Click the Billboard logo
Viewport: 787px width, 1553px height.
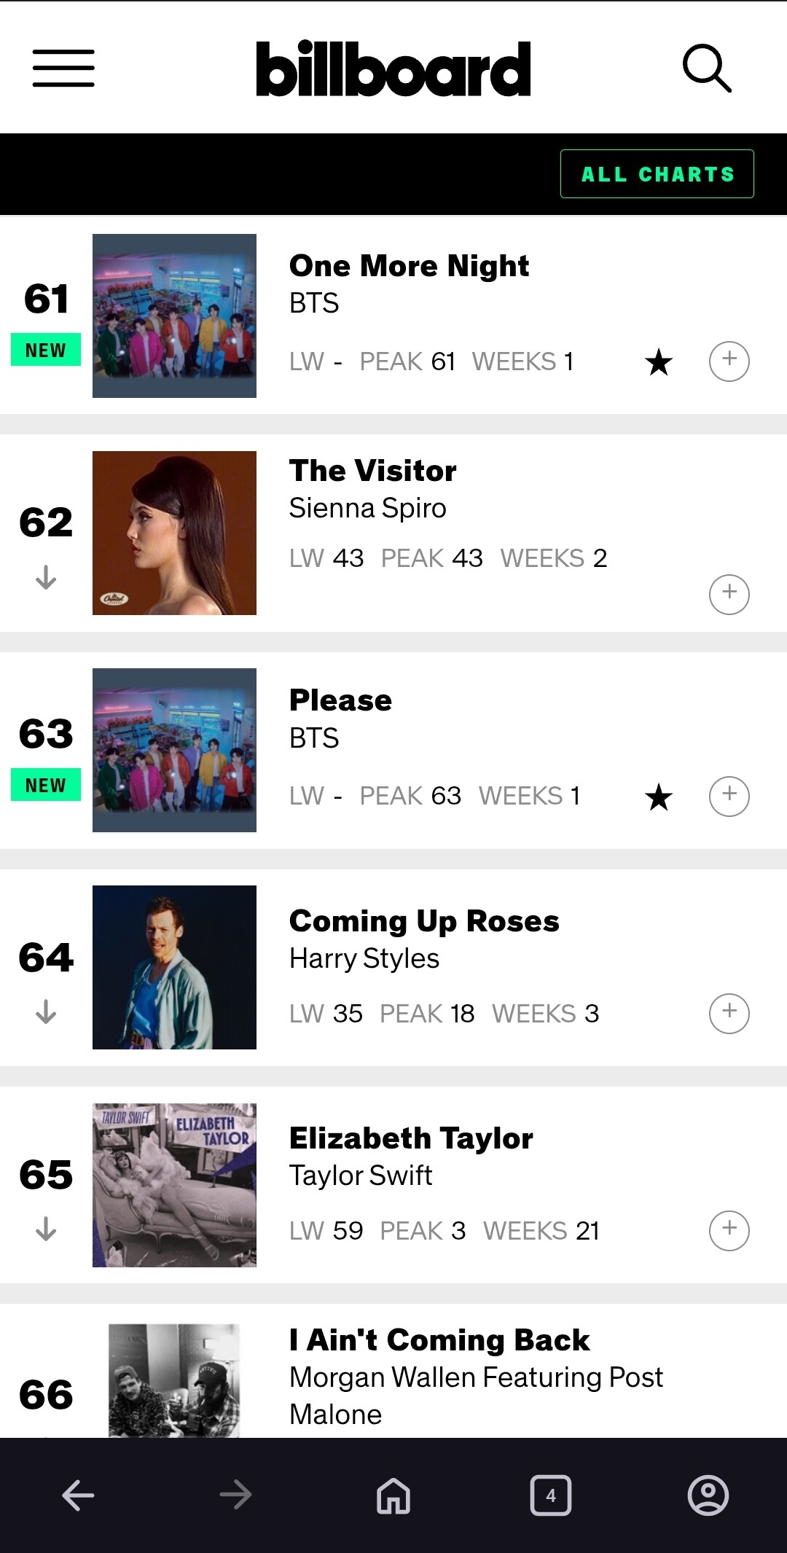[x=393, y=69]
